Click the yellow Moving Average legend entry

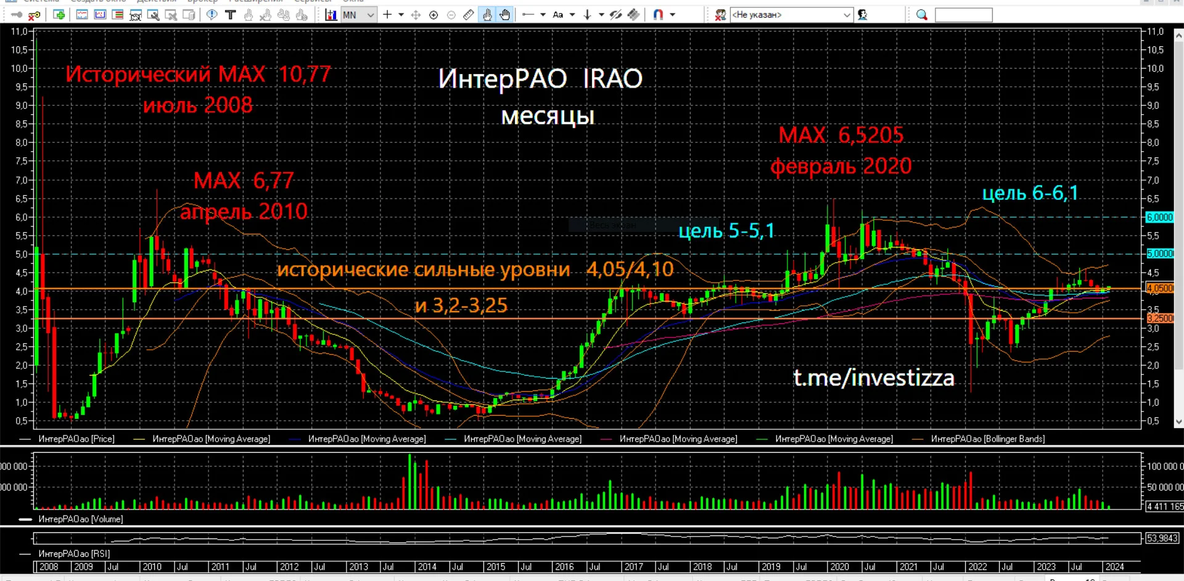tap(211, 439)
